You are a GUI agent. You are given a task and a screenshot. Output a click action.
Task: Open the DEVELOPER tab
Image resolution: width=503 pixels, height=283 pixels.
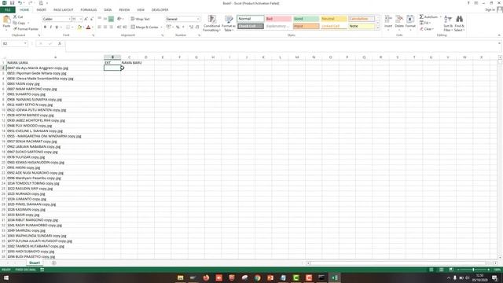160,9
